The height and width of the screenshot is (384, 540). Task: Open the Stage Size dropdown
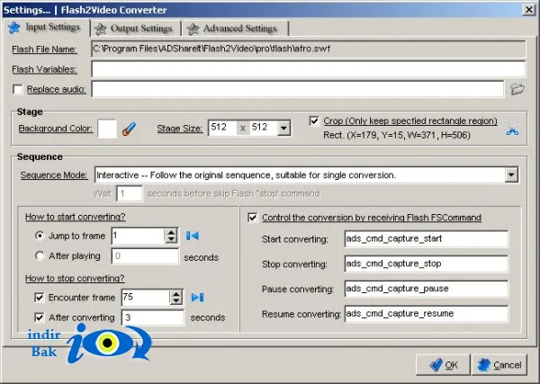[283, 129]
